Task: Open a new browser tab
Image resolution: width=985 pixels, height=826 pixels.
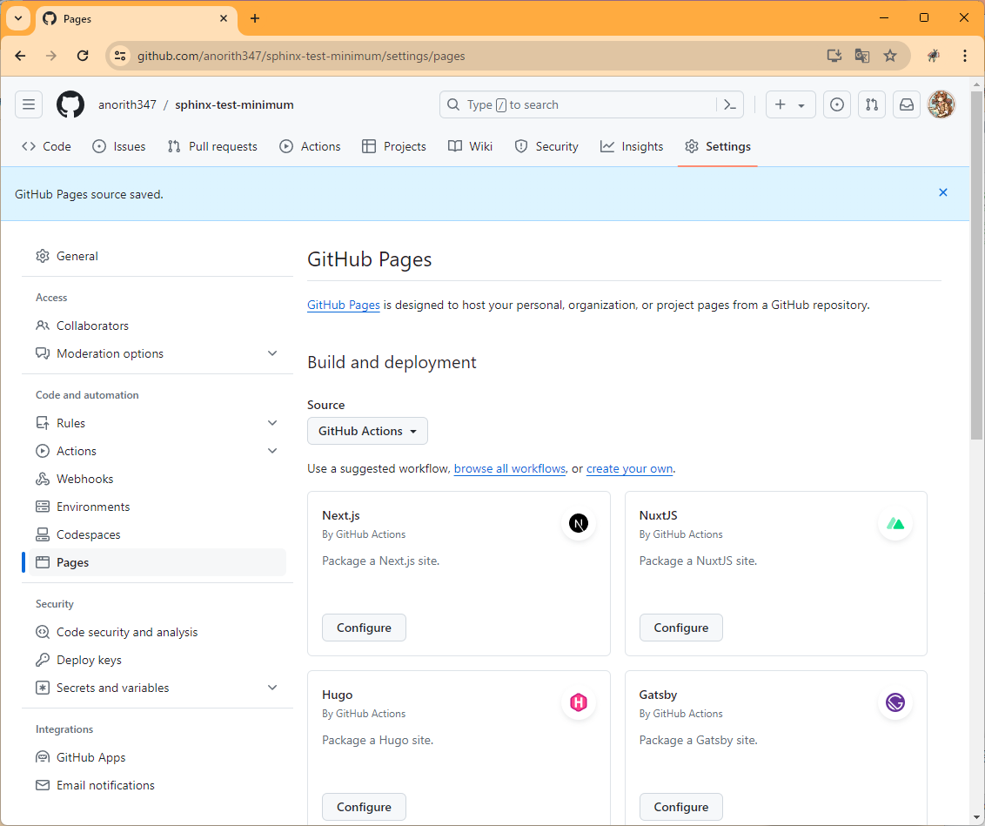Action: tap(254, 18)
